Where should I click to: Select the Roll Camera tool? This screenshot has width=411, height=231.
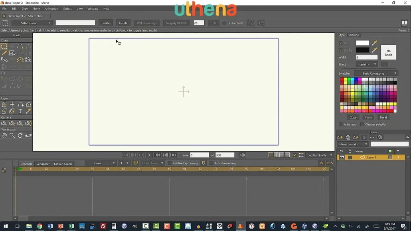[20, 123]
